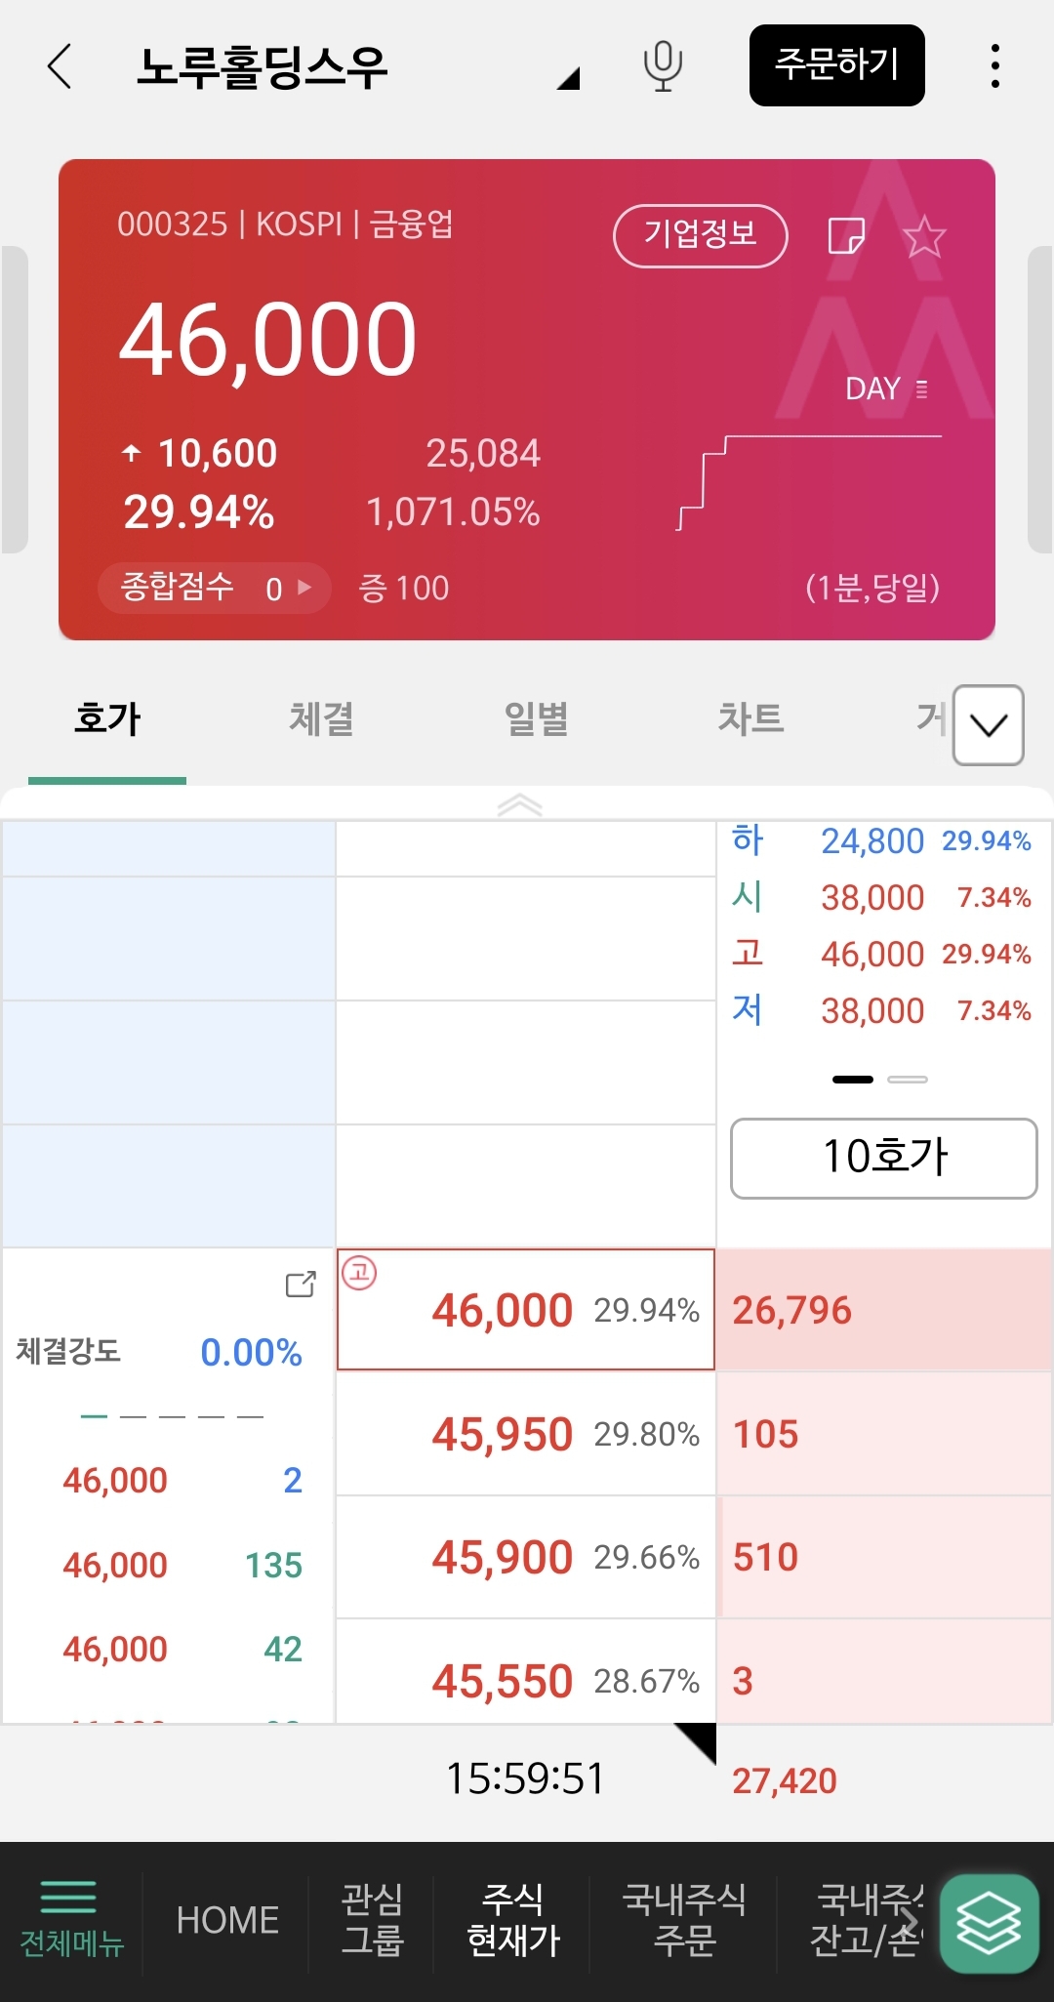1054x2002 pixels.
Task: Tap the green floating layers icon
Action: tap(988, 1923)
